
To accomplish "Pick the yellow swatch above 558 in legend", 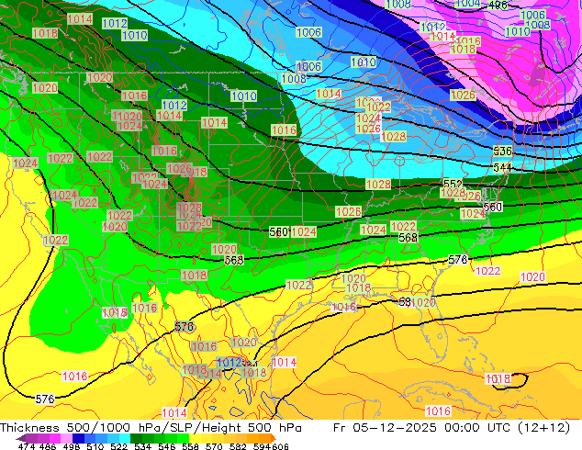I will click(x=195, y=439).
